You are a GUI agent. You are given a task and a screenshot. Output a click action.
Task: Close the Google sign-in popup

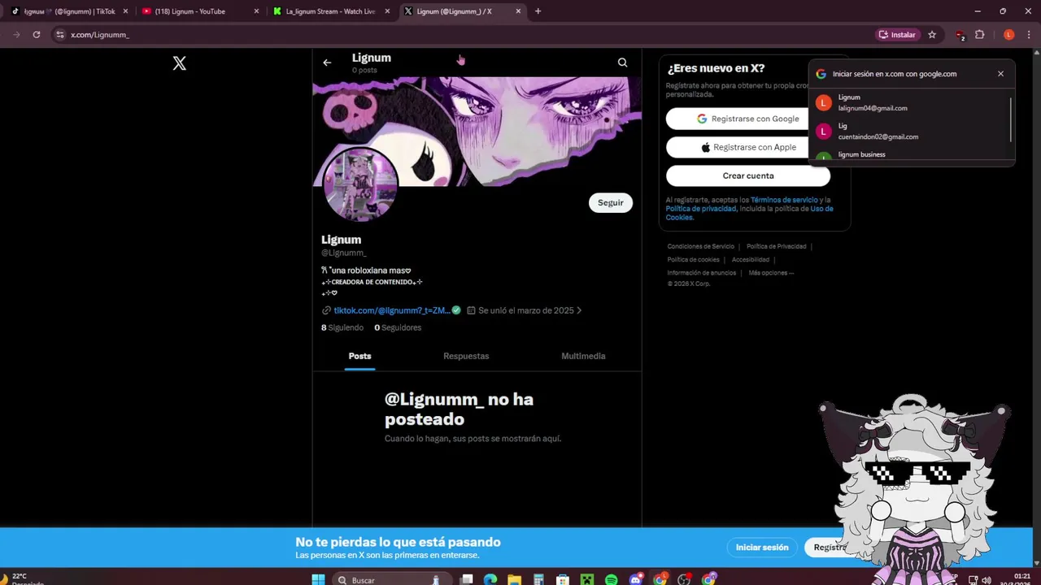pyautogui.click(x=1000, y=74)
